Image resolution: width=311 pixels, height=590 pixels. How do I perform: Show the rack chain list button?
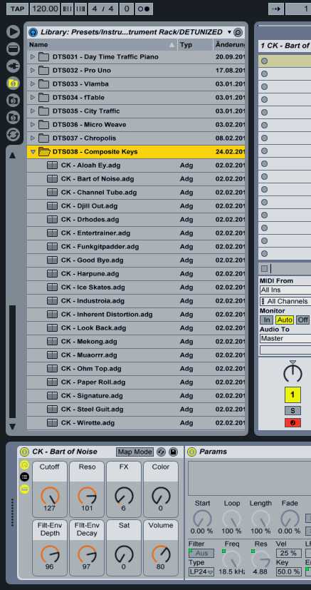tap(24, 477)
